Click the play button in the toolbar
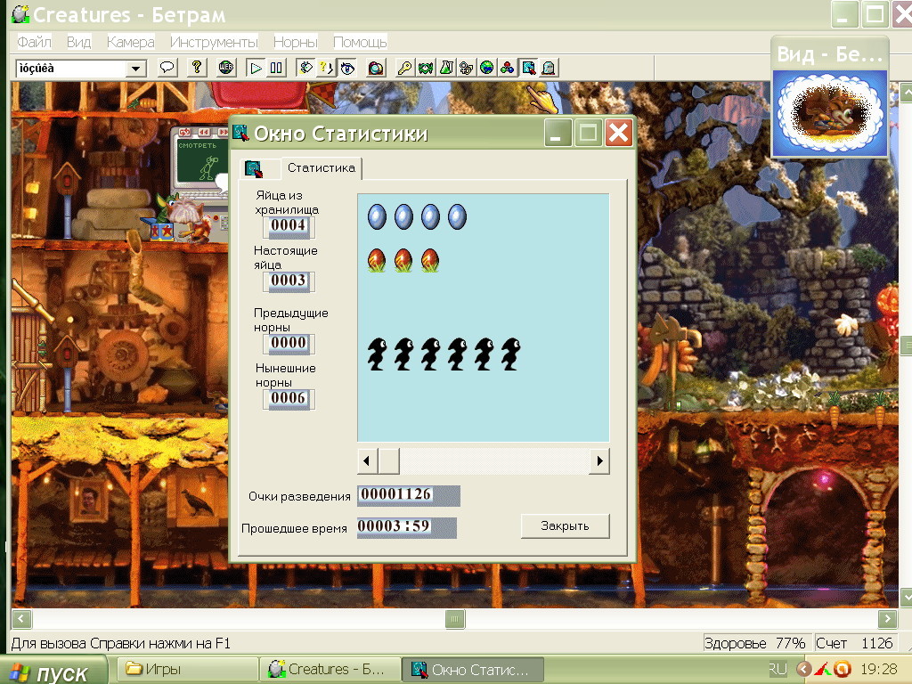Viewport: 912px width, 684px height. pos(256,68)
